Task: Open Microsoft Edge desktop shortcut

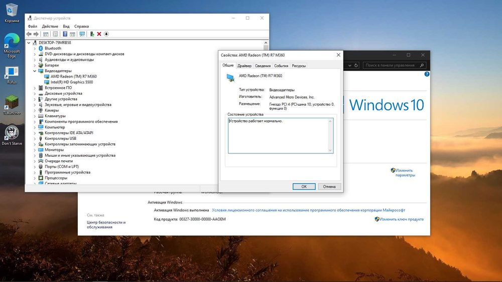Action: pos(12,46)
